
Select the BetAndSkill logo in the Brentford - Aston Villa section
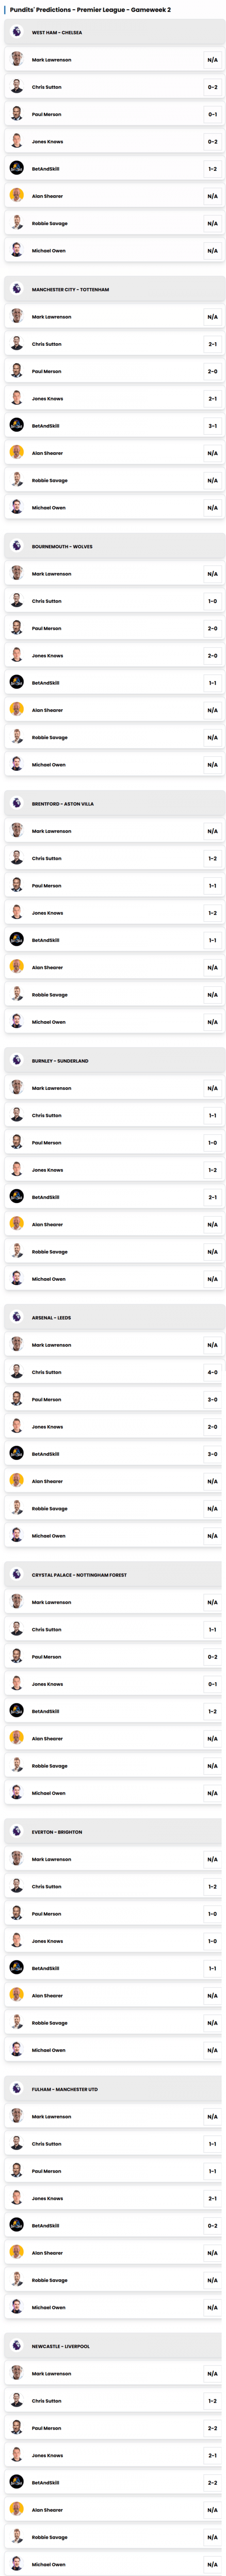[x=16, y=940]
